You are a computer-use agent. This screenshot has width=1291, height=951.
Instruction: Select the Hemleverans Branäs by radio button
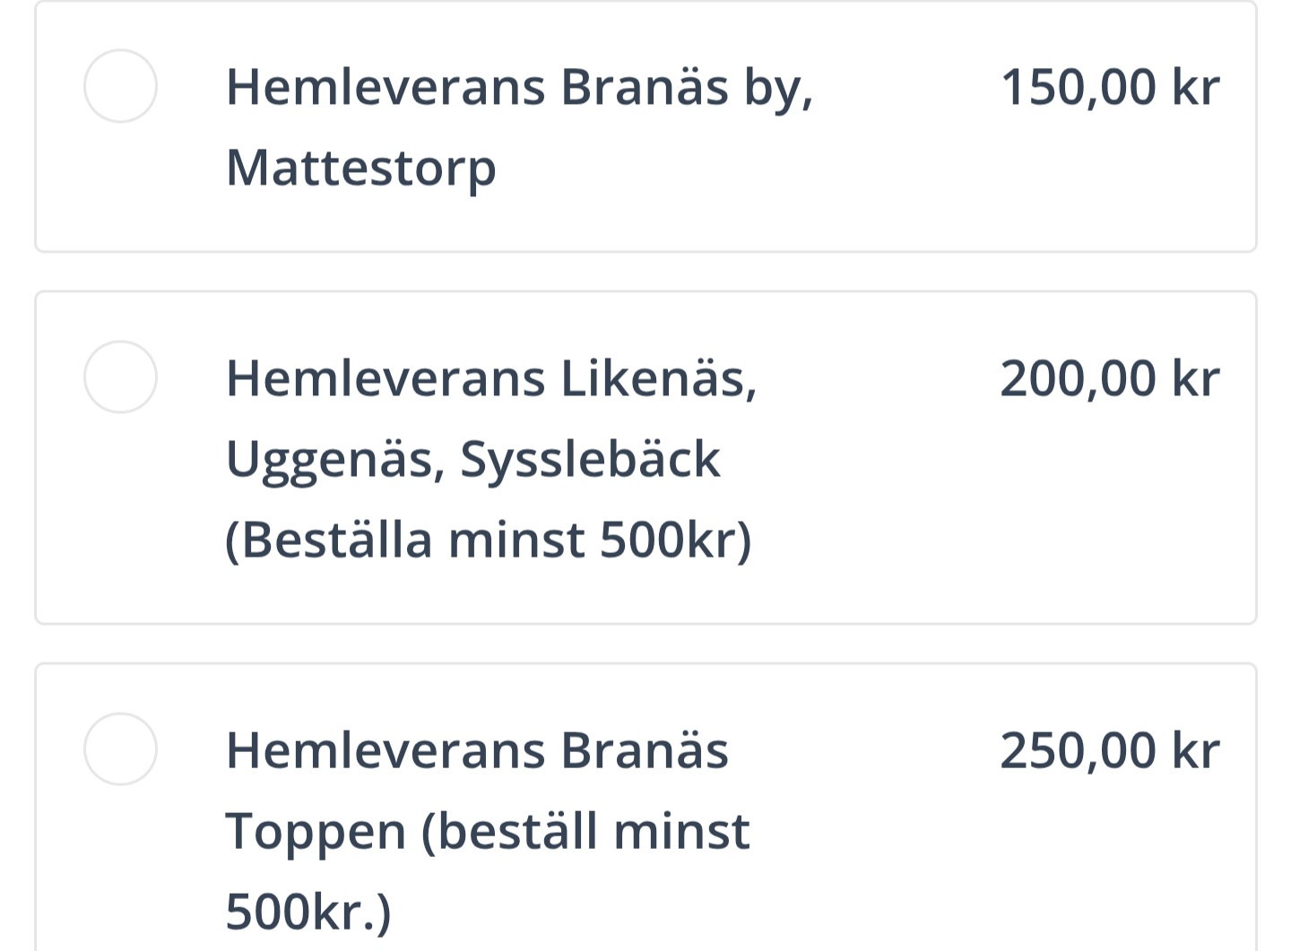click(120, 86)
